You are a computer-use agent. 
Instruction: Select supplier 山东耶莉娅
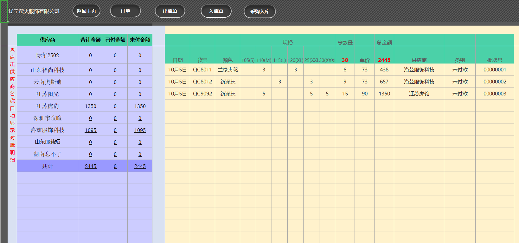coord(48,142)
